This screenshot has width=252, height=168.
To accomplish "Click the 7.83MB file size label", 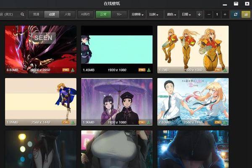I will pos(165,122).
